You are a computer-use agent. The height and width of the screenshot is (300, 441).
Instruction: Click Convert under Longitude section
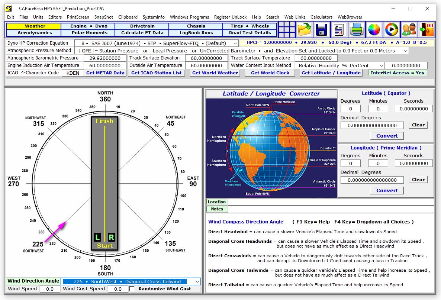[387, 190]
